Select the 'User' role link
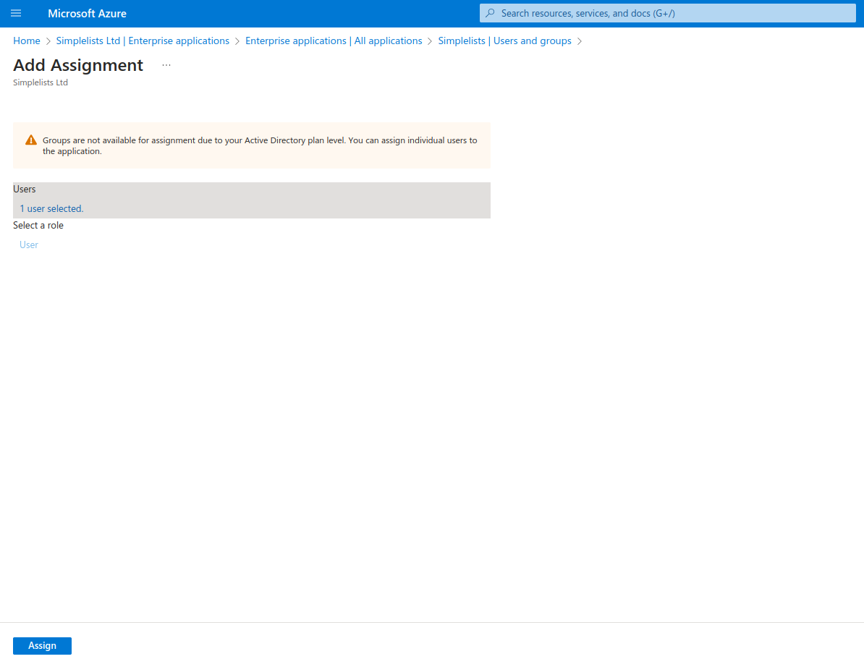The image size is (864, 659). pyautogui.click(x=29, y=245)
